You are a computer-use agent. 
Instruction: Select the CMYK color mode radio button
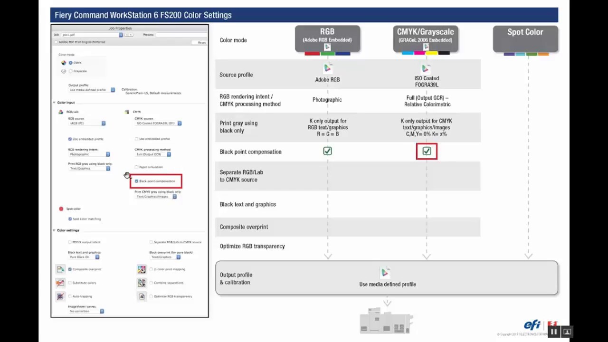point(71,63)
